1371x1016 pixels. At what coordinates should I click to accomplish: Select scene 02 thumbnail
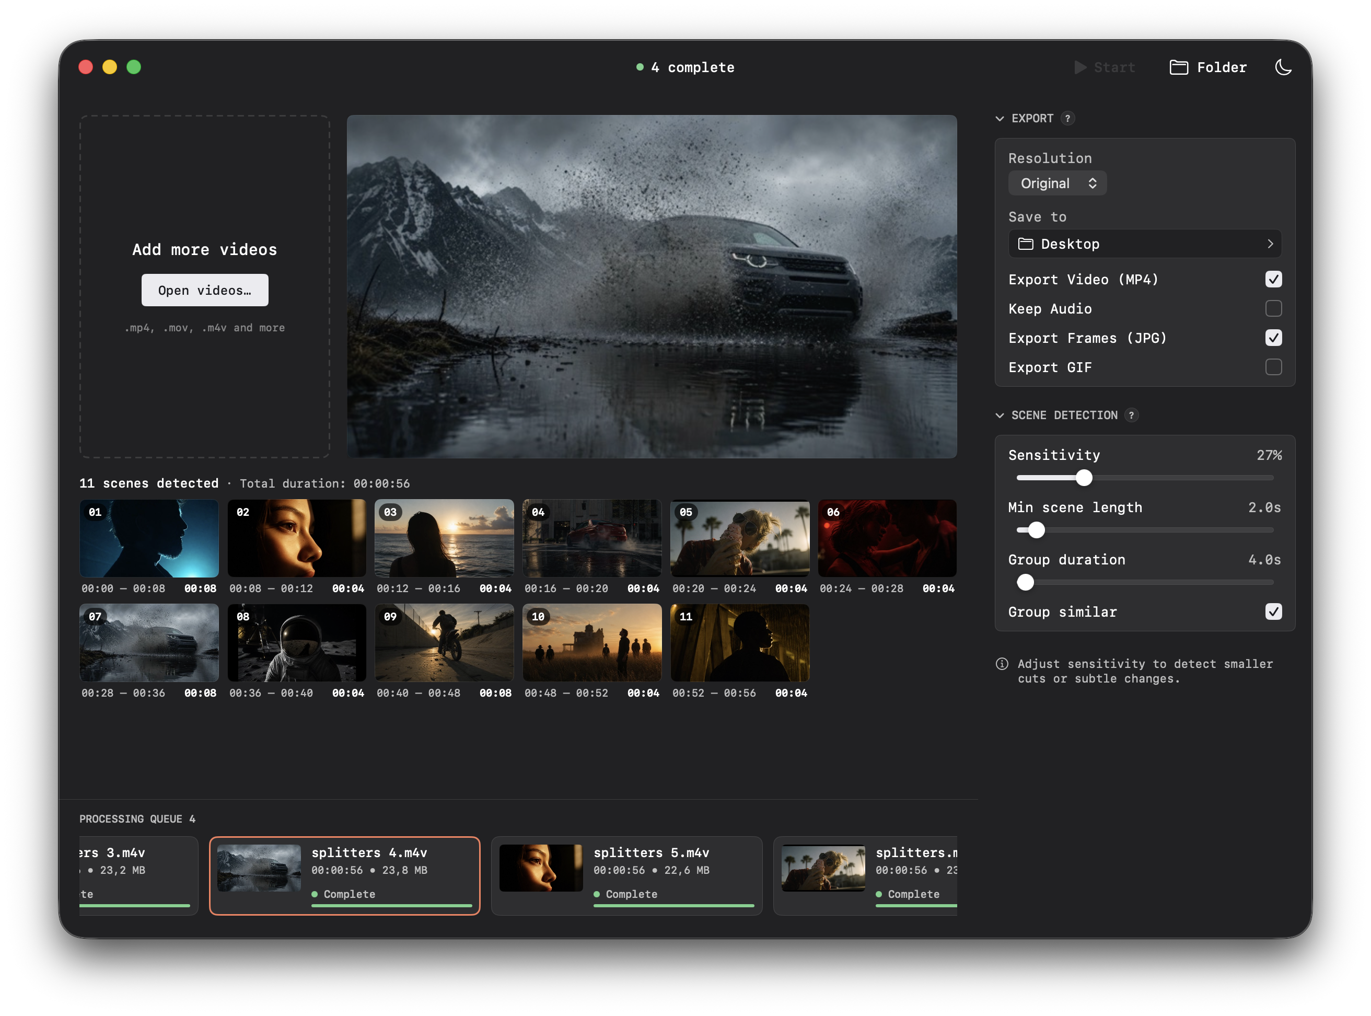click(x=296, y=538)
